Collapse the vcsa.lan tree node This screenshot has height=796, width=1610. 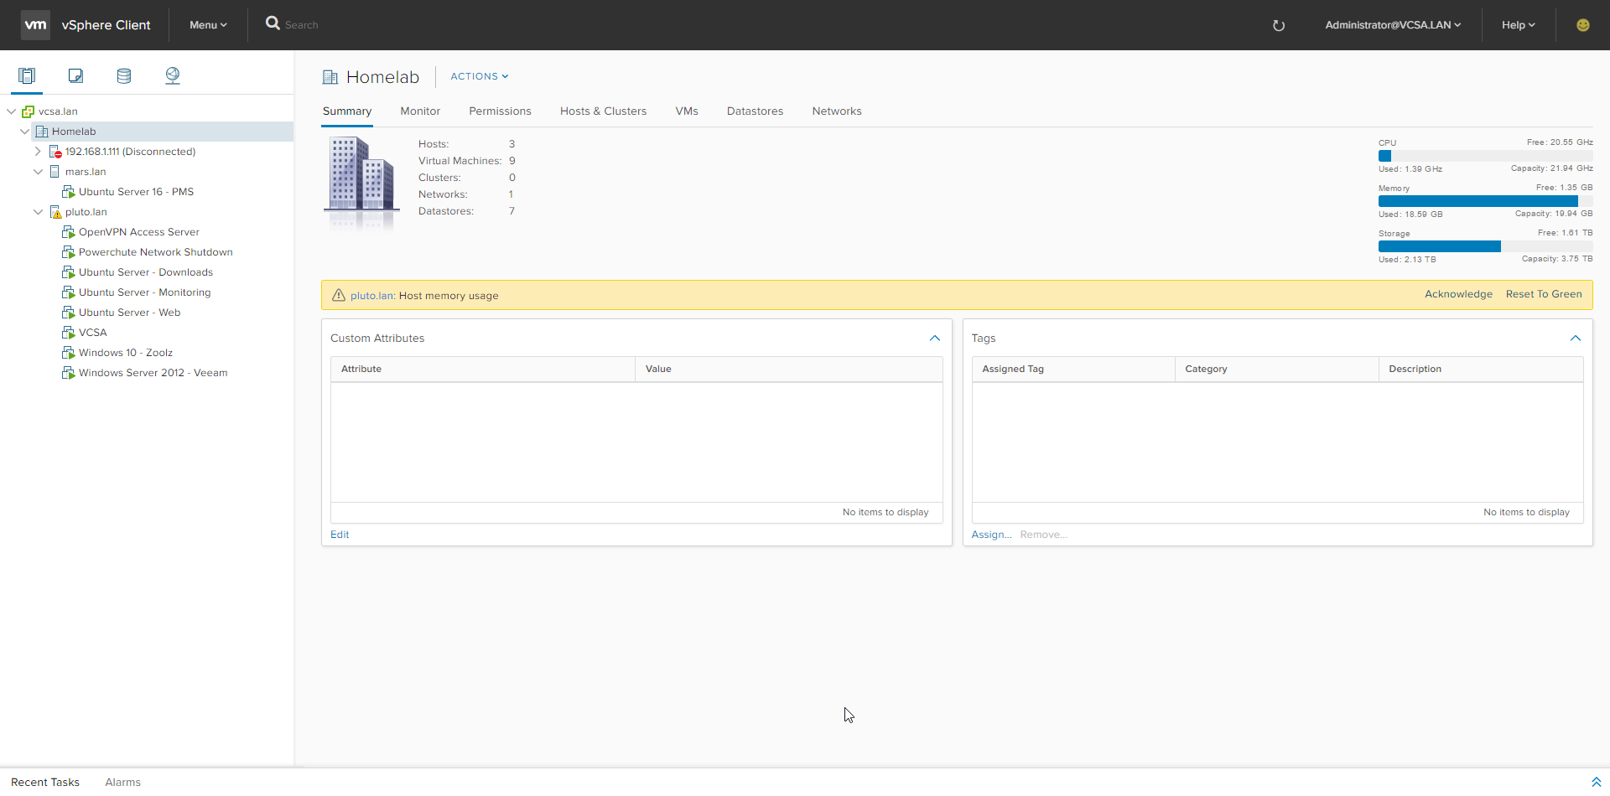(11, 111)
